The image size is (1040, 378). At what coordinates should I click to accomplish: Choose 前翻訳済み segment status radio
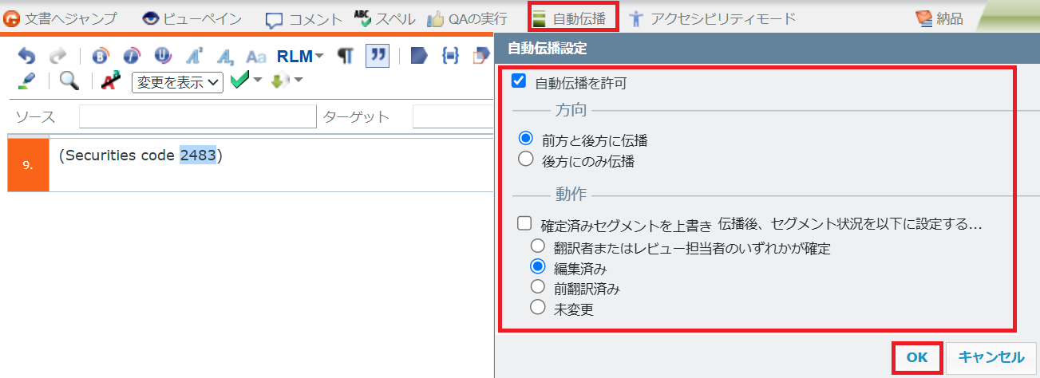(538, 288)
